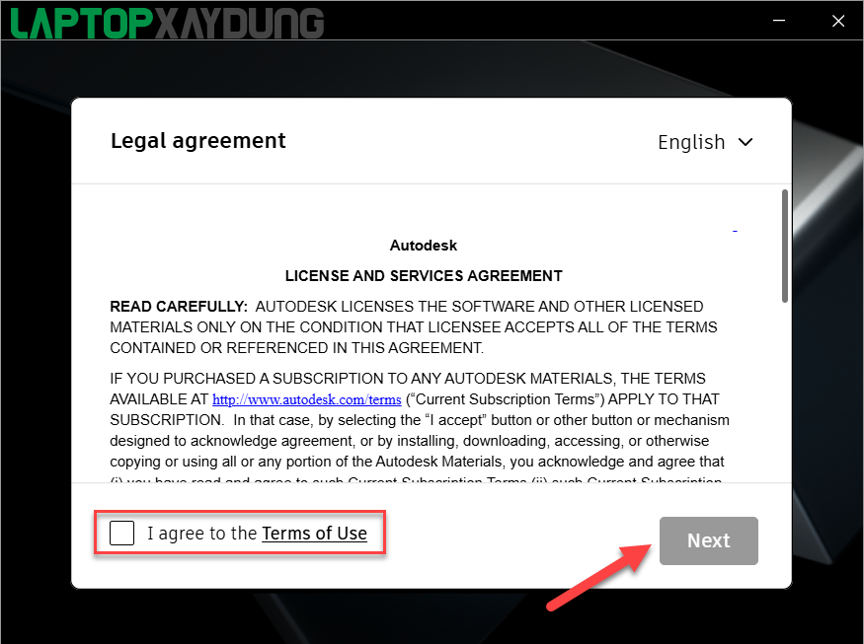Click the LICENSE AND SERVICES AGREEMENT heading
Screen dimensions: 864x644
[424, 276]
